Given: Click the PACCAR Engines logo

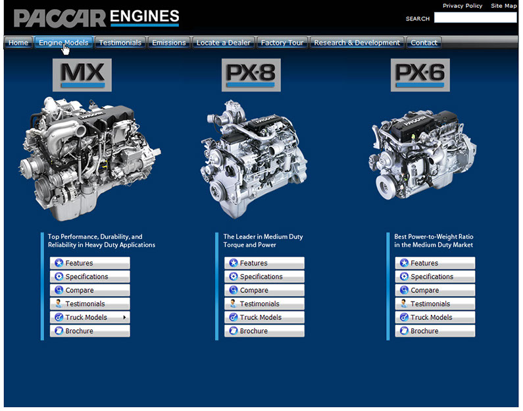Looking at the screenshot, I should click(96, 16).
